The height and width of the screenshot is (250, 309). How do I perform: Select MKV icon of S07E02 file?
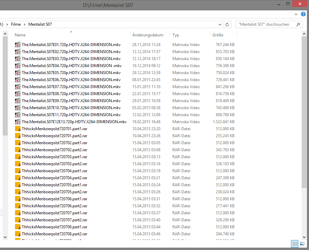[18, 52]
